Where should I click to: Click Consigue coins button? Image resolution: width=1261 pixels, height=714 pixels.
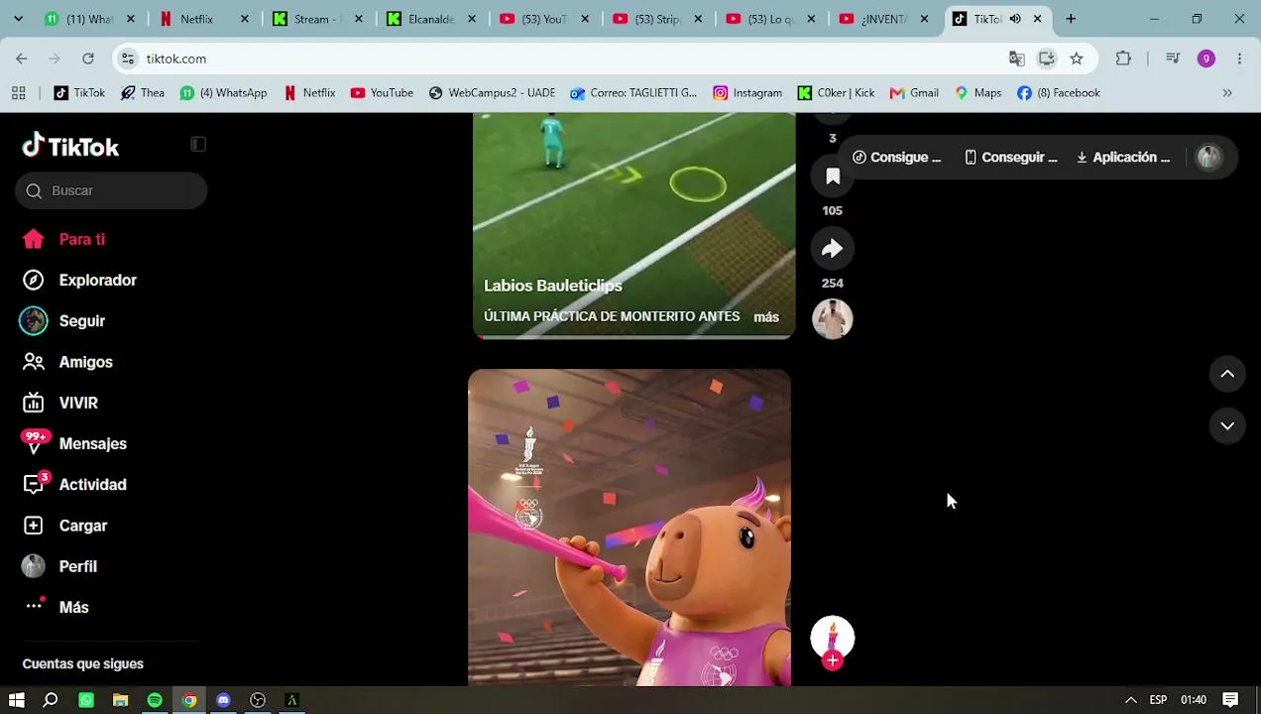click(x=897, y=157)
